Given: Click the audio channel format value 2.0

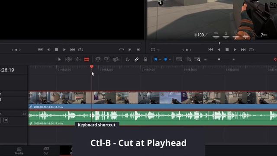Looking at the screenshot, I should (x=24, y=114).
